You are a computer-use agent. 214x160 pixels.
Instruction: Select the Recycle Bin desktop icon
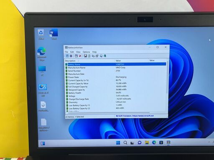click(41, 34)
